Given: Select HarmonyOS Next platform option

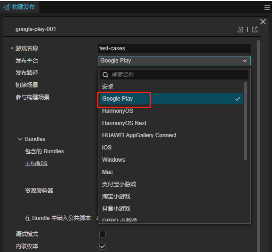Looking at the screenshot, I should (171, 123).
